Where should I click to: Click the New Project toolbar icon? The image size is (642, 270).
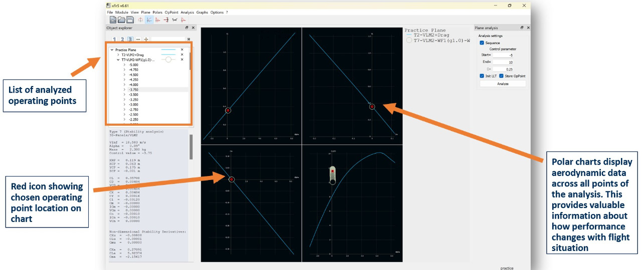113,20
